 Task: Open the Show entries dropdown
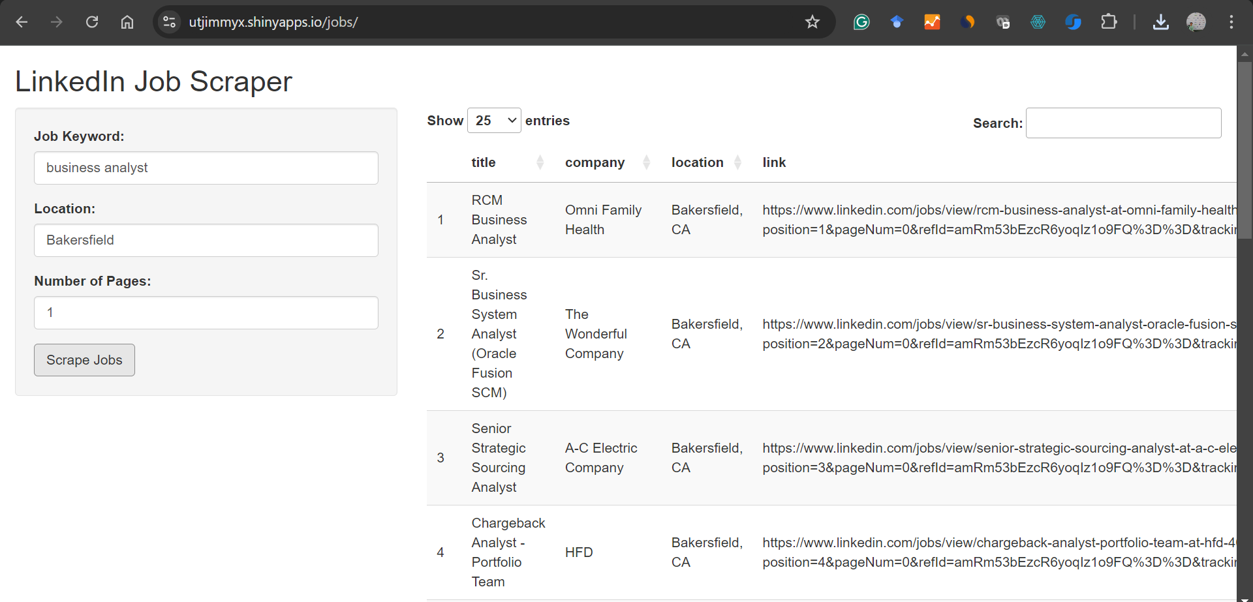coord(494,120)
